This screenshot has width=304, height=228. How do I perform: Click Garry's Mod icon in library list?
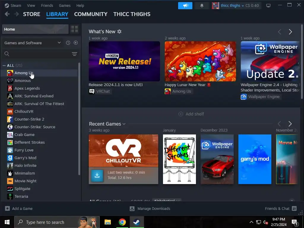pyautogui.click(x=10, y=158)
